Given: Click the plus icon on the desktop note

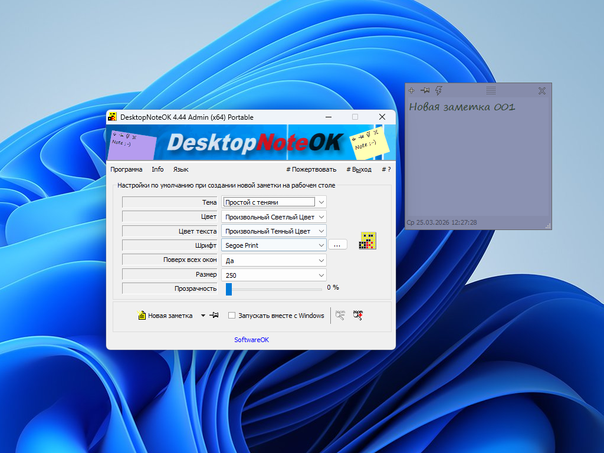Looking at the screenshot, I should point(412,90).
